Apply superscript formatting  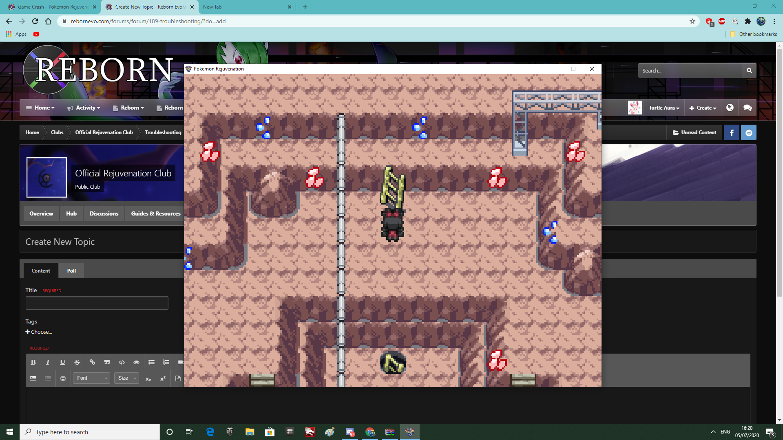(x=163, y=378)
